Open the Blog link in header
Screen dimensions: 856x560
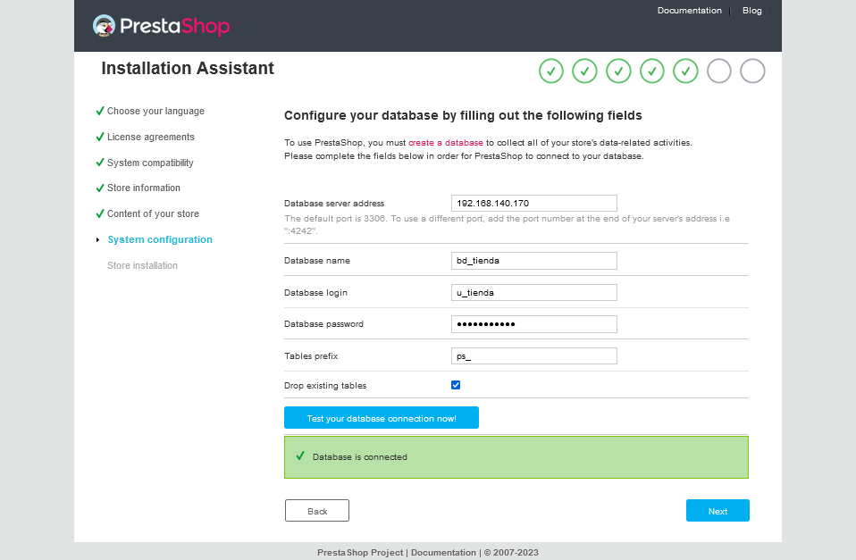(x=751, y=11)
